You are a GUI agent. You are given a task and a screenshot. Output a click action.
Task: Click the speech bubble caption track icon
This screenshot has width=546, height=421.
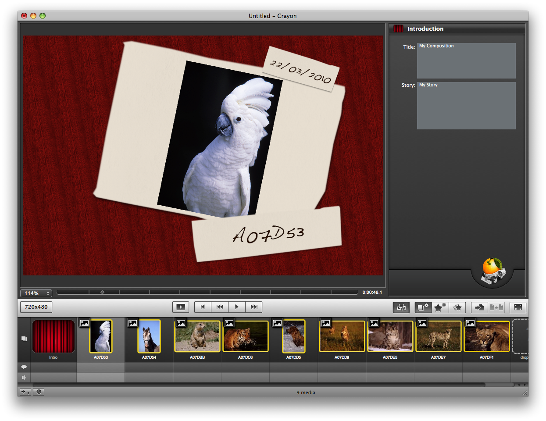(24, 367)
